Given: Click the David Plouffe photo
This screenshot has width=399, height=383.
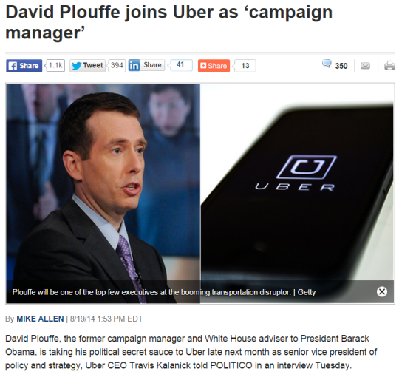Looking at the screenshot, I should point(103,194).
